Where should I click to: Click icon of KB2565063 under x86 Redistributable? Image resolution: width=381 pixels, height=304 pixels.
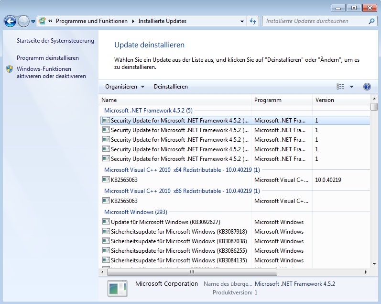pos(106,201)
